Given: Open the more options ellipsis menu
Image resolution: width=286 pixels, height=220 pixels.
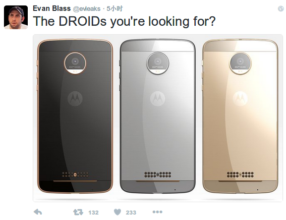Looking at the screenshot, I should [157, 212].
